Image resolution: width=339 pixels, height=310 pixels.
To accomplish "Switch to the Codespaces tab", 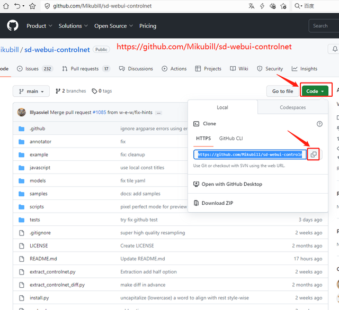I will 293,107.
